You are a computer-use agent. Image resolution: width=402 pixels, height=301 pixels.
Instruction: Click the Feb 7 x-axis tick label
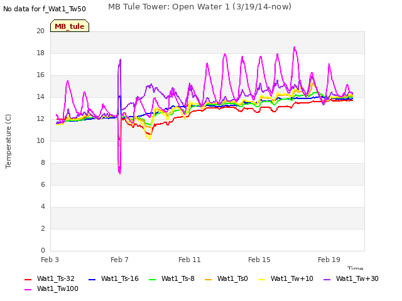pos(119,260)
